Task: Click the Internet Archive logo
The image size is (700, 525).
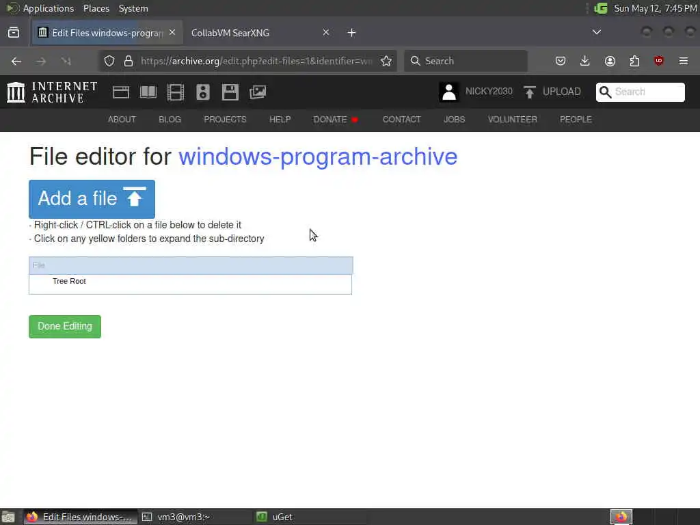Action: coord(52,92)
